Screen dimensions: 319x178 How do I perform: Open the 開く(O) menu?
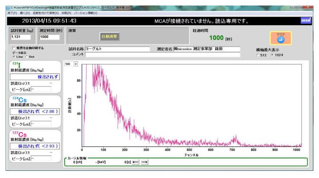[25, 13]
